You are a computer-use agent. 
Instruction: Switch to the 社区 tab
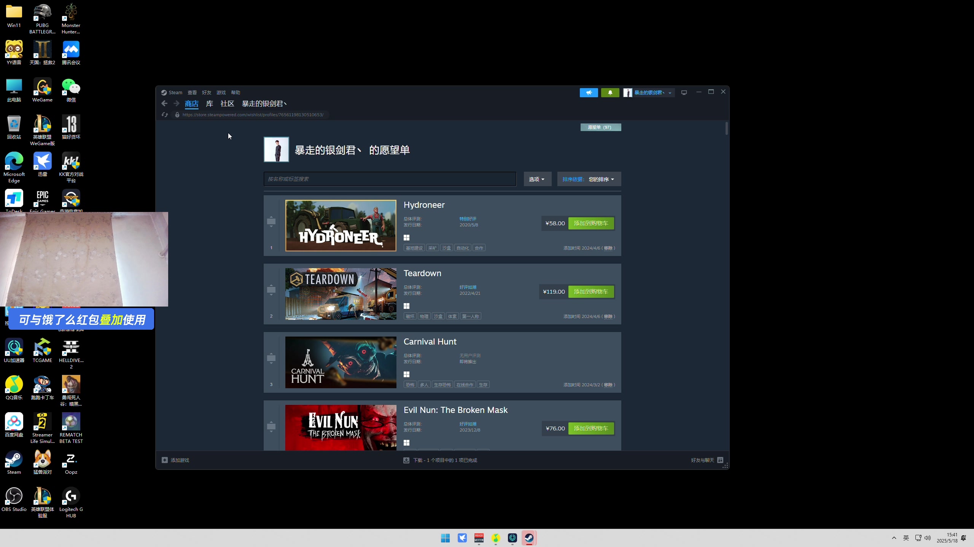(x=227, y=104)
